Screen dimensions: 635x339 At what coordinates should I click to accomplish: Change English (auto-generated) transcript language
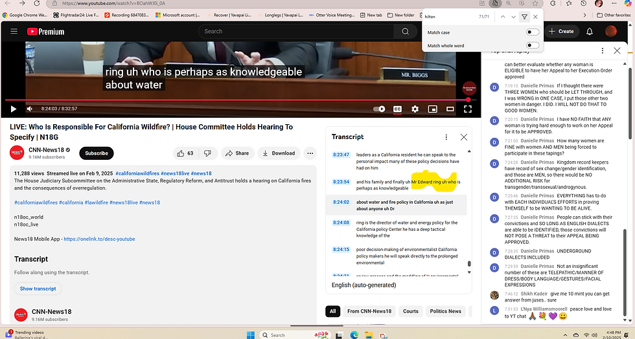point(364,285)
